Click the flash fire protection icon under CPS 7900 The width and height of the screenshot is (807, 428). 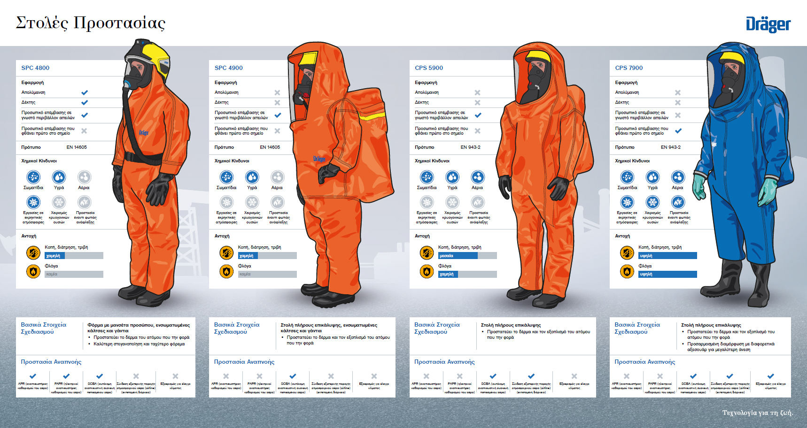click(678, 202)
